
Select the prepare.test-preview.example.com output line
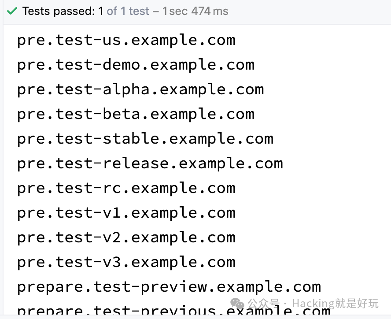pos(169,287)
